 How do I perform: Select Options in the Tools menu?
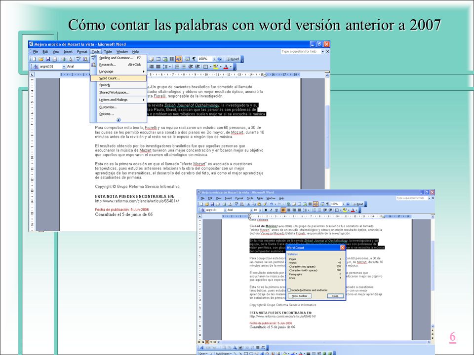(118, 114)
